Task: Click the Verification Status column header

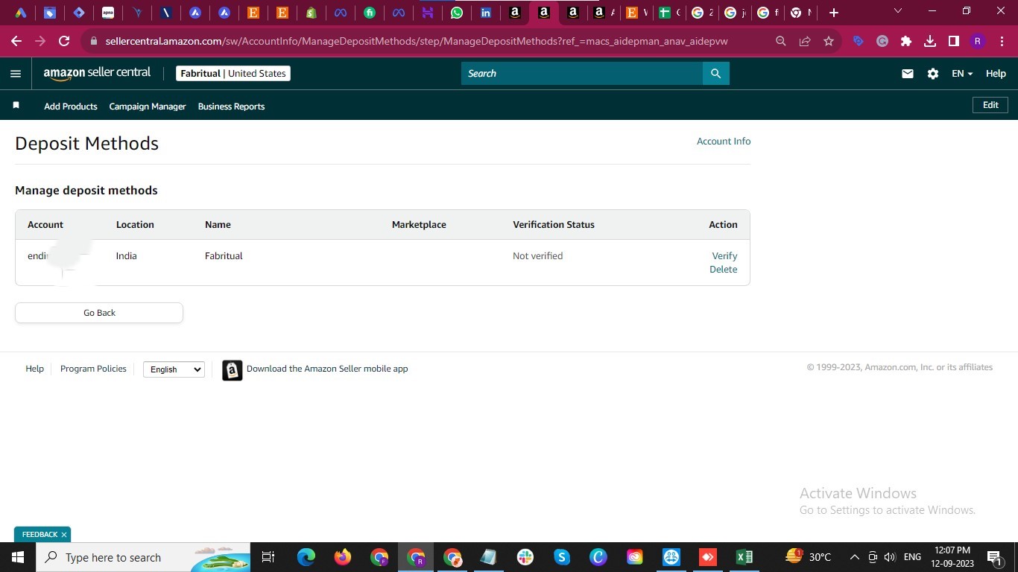Action: tap(554, 224)
